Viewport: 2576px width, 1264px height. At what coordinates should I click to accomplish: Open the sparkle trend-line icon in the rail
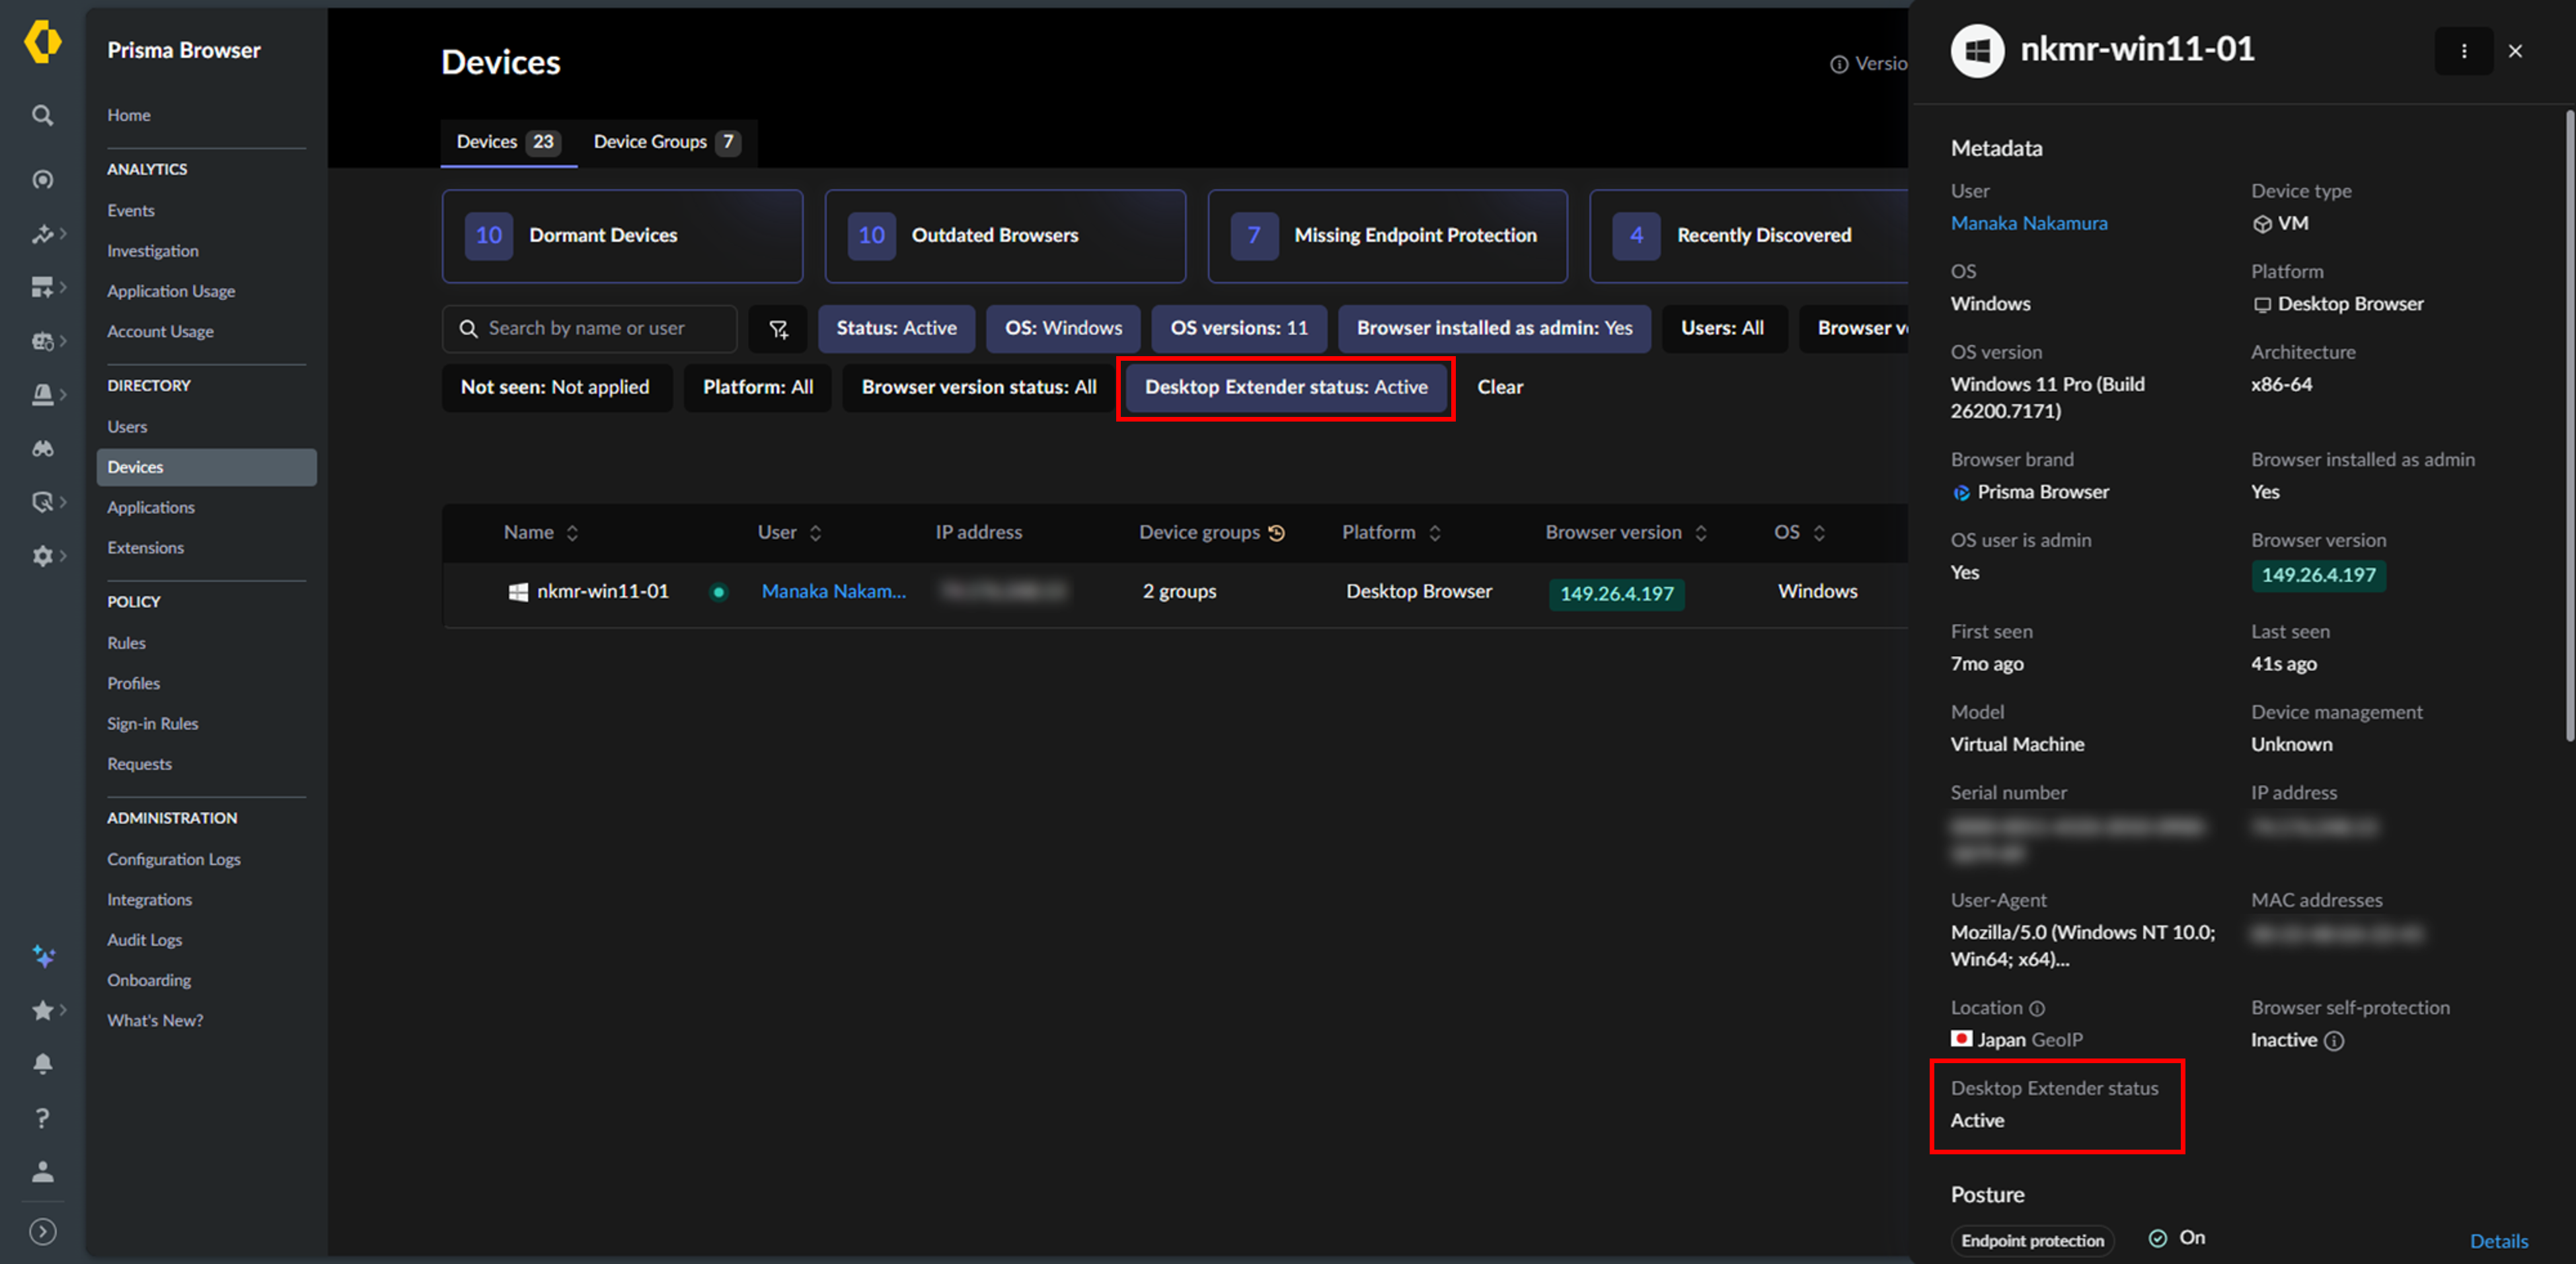click(x=42, y=234)
